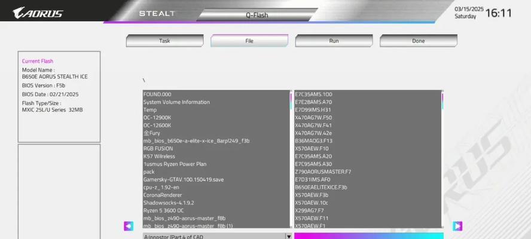Viewport: 531px width, 239px height.
Task: Click the BIOS Date 02/21/2025 text
Action: (x=50, y=94)
